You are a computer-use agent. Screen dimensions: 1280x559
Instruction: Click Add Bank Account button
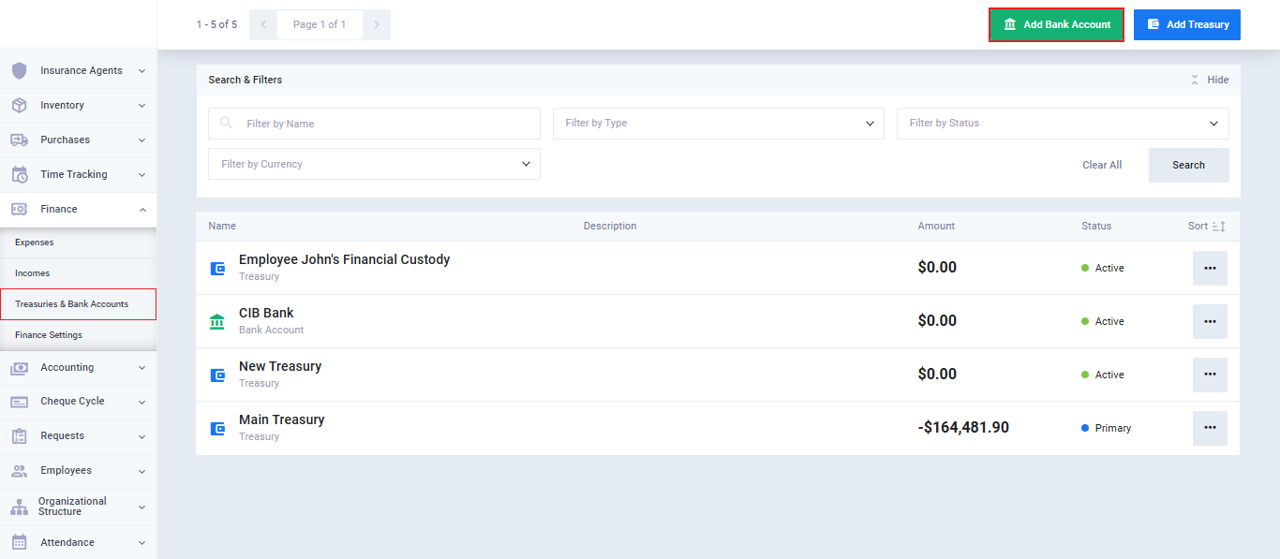pyautogui.click(x=1056, y=24)
